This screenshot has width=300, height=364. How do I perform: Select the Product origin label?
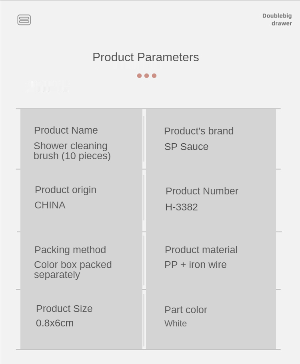[66, 190]
